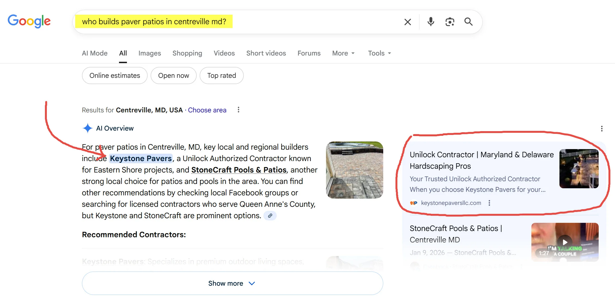The width and height of the screenshot is (615, 302).
Task: Enable the Top rated filter
Action: click(221, 75)
